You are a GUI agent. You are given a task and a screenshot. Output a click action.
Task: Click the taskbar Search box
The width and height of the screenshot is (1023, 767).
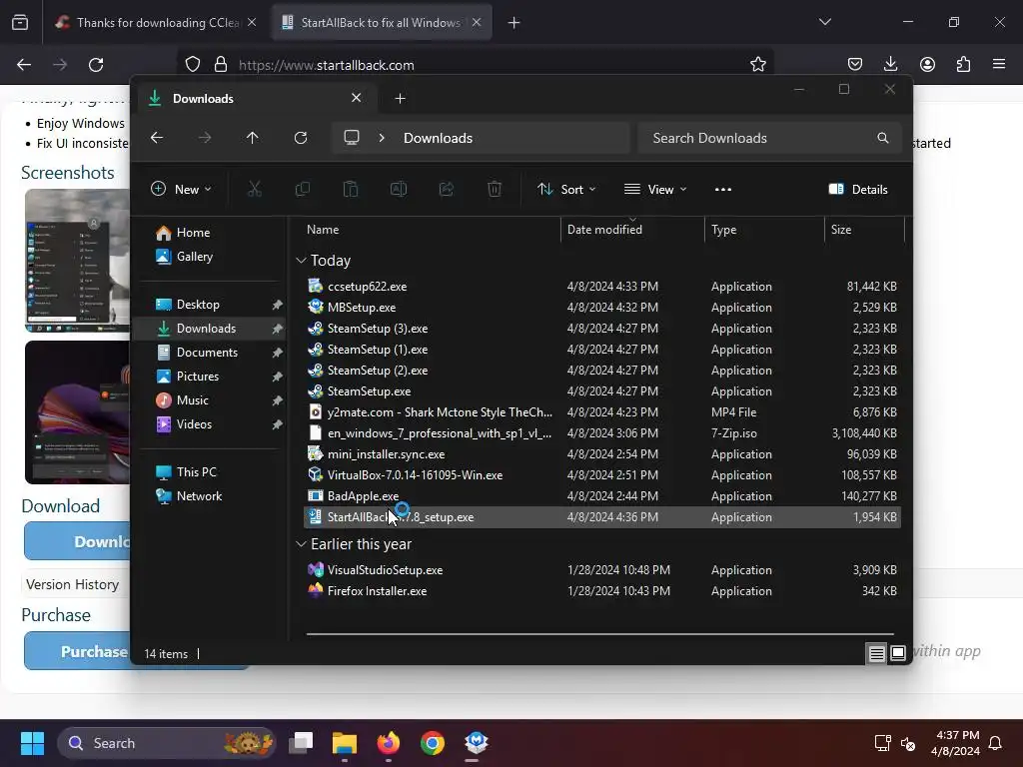[x=167, y=743]
